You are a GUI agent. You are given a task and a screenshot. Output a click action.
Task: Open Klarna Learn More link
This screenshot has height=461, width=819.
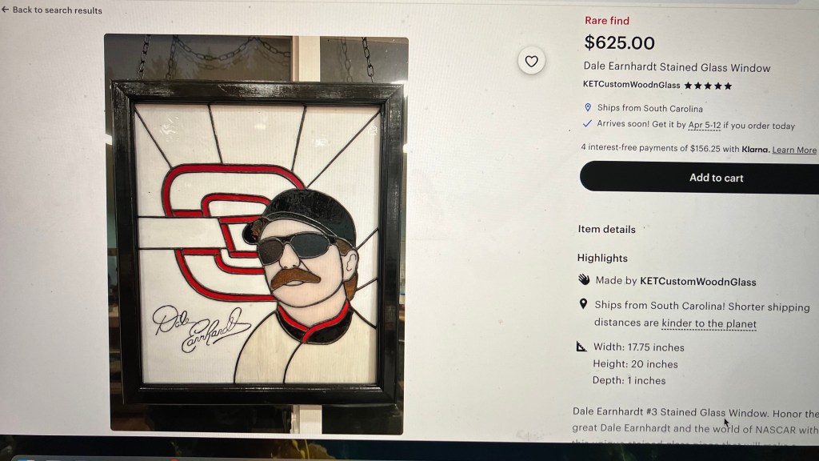click(794, 150)
